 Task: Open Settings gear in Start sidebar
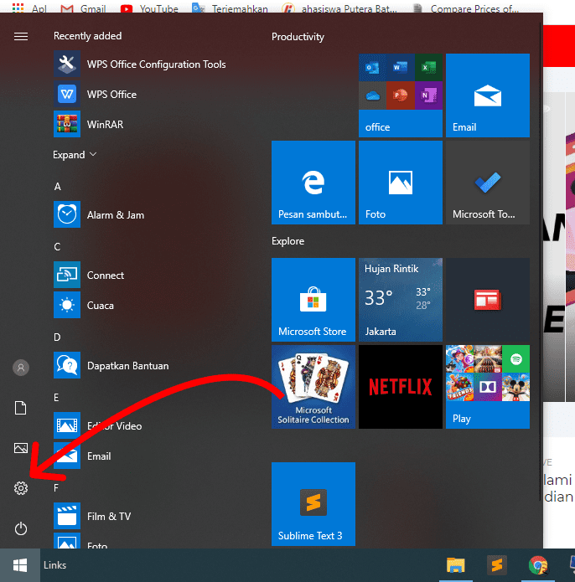coord(21,488)
